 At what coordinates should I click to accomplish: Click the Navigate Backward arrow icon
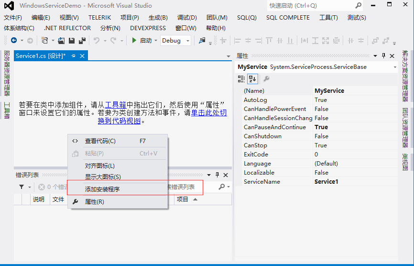pos(14,41)
